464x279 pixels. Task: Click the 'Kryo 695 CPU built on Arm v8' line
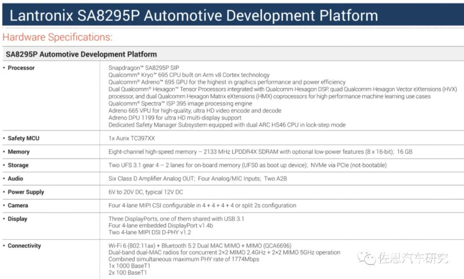[189, 75]
